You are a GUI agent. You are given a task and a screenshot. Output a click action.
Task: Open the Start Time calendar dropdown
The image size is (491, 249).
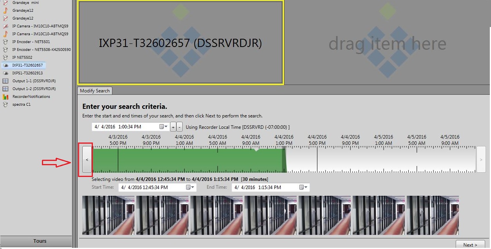pos(190,188)
